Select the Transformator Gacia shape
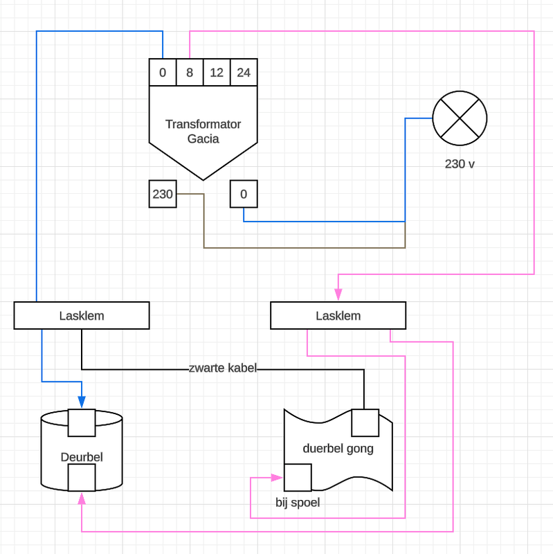 click(x=203, y=132)
